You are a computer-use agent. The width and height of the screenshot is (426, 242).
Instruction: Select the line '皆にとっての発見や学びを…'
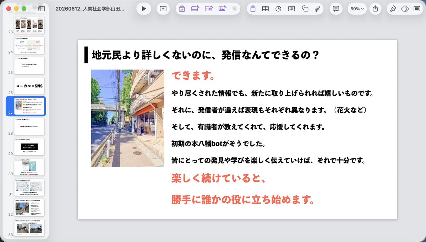click(x=269, y=161)
